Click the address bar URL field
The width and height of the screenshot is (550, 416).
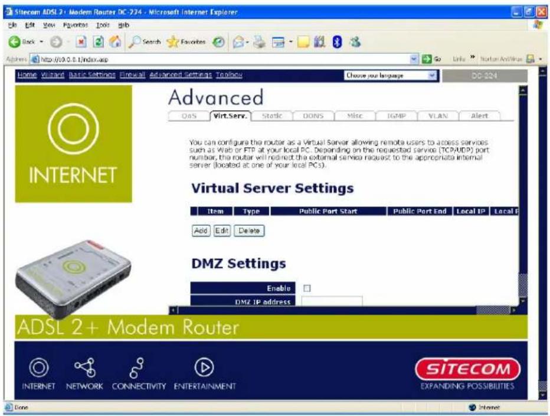tap(224, 59)
